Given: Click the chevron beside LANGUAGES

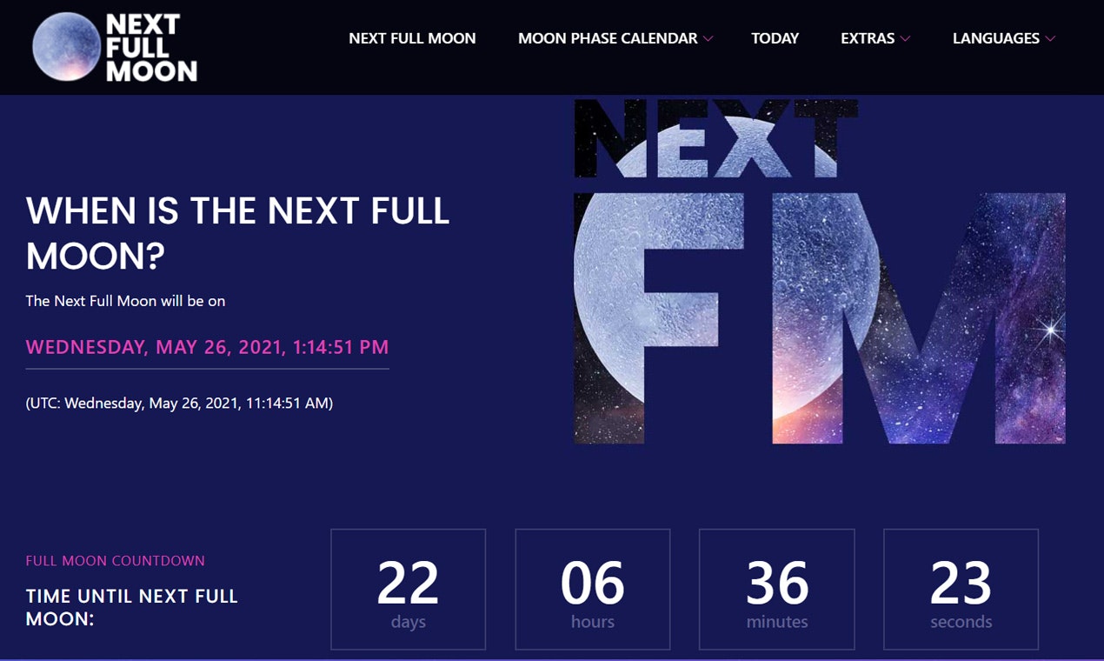Looking at the screenshot, I should pyautogui.click(x=1051, y=38).
